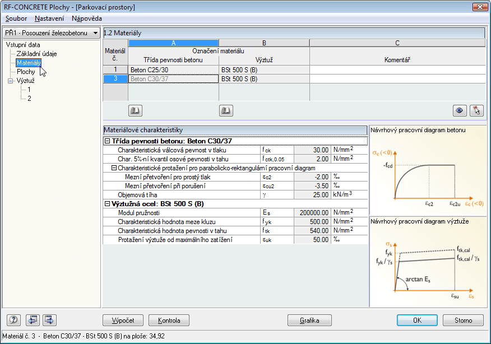The image size is (491, 344).
Task: Click comment cell for material 1
Action: [x=397, y=70]
